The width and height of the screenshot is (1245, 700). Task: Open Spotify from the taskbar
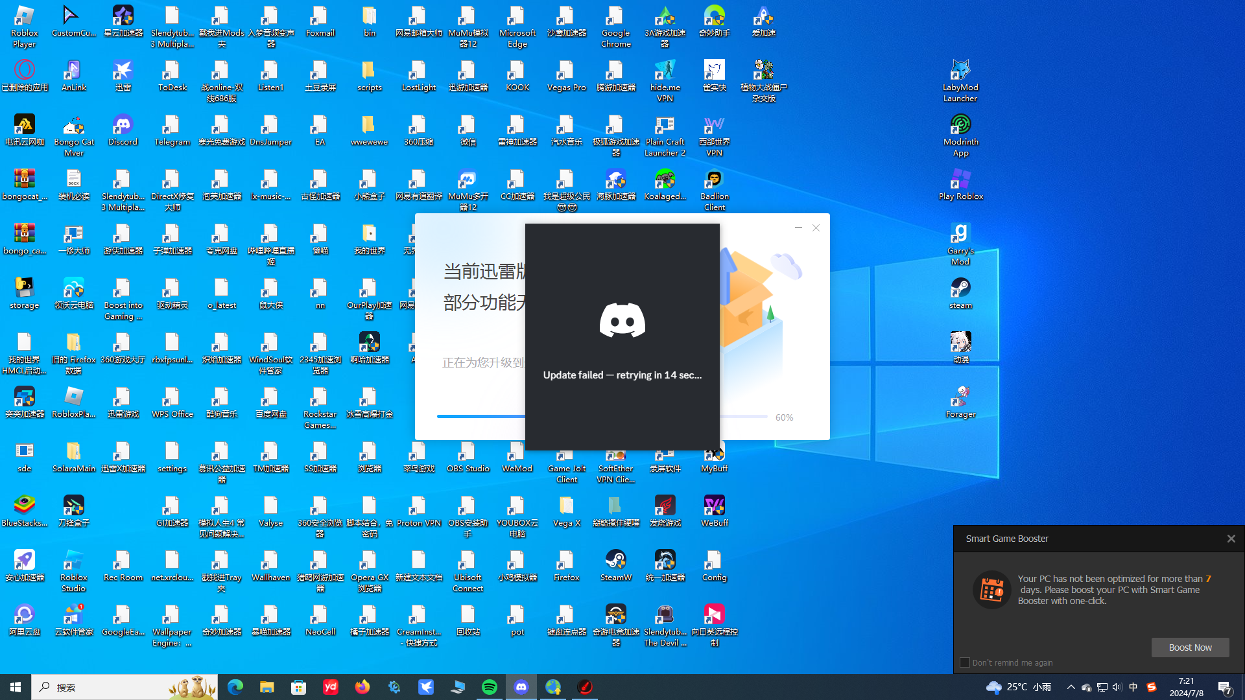(490, 687)
